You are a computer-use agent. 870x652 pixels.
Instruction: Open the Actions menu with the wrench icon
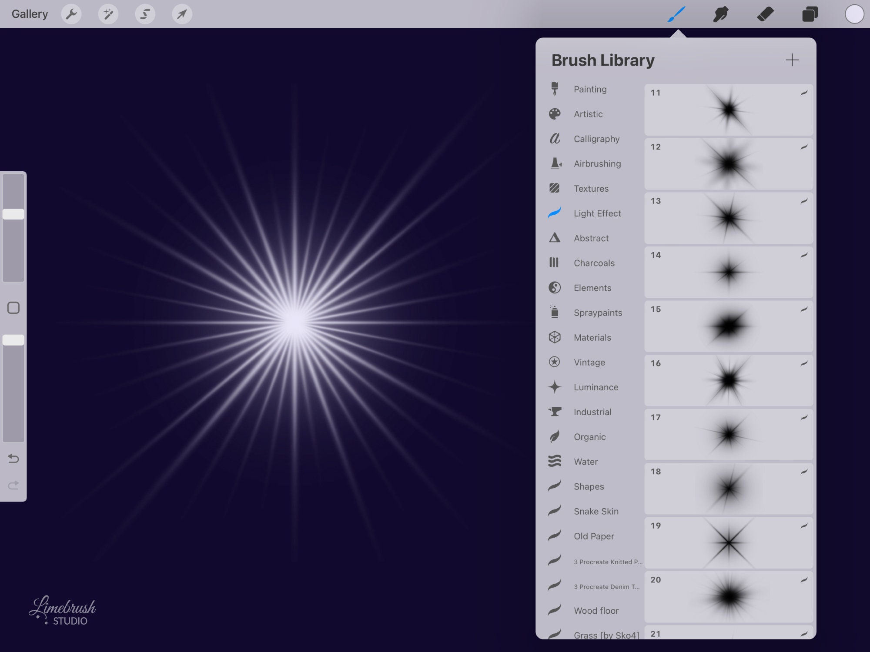click(x=72, y=14)
